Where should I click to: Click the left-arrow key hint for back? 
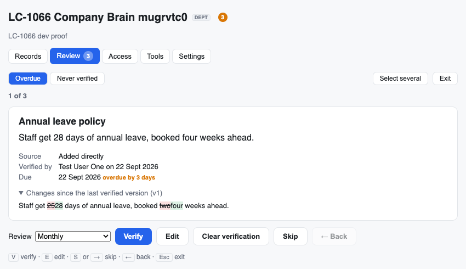128,257
